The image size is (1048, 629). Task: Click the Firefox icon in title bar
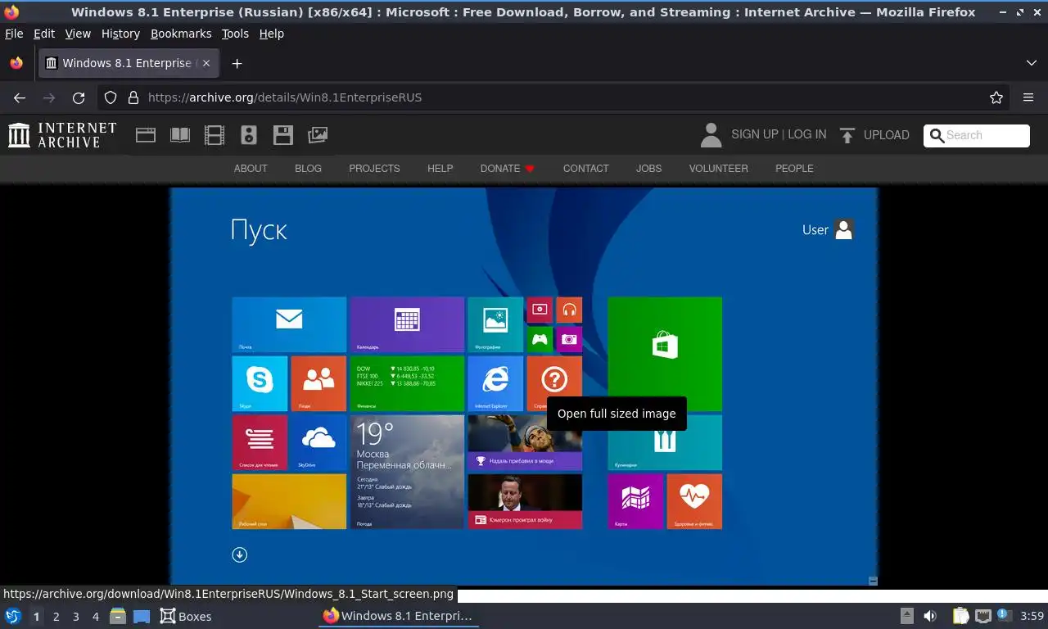pyautogui.click(x=11, y=12)
